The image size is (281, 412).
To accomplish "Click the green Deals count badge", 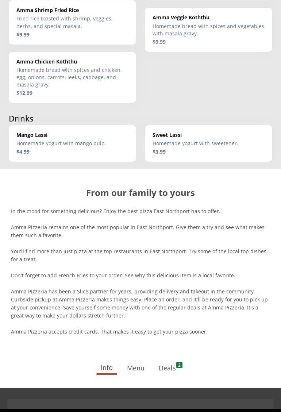I will pyautogui.click(x=179, y=365).
